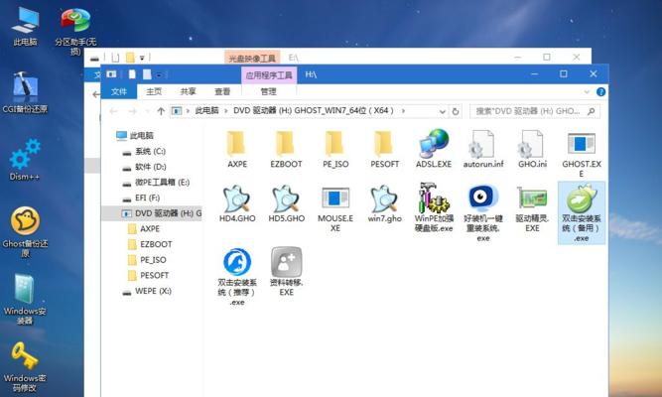Open the 文件 ribbon tab

pyautogui.click(x=119, y=91)
